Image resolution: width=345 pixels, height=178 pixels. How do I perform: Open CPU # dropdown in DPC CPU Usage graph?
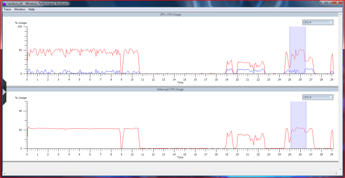point(317,22)
